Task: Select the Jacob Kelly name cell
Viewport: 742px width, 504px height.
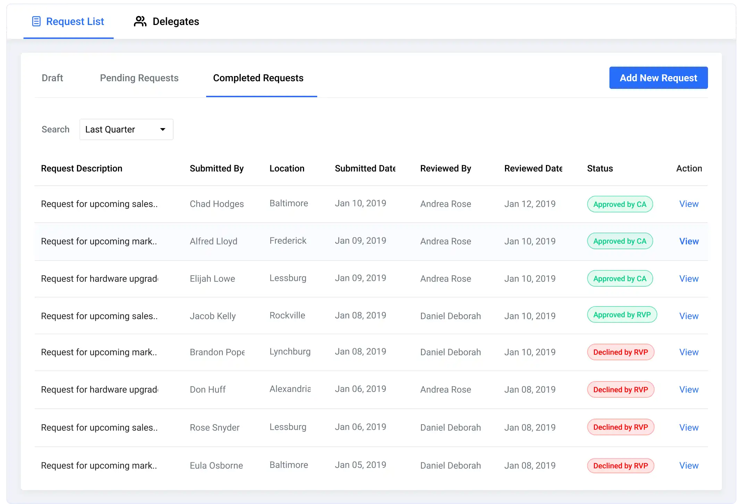Action: coord(213,316)
